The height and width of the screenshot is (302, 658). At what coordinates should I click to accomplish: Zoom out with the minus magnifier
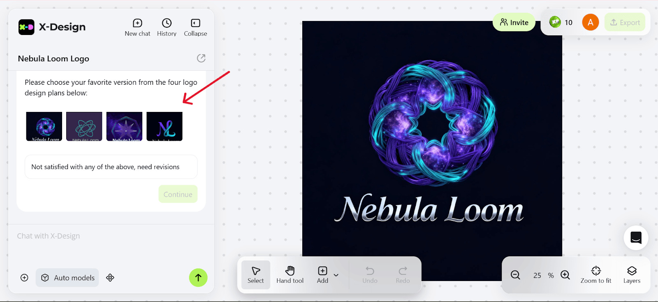[x=515, y=275]
